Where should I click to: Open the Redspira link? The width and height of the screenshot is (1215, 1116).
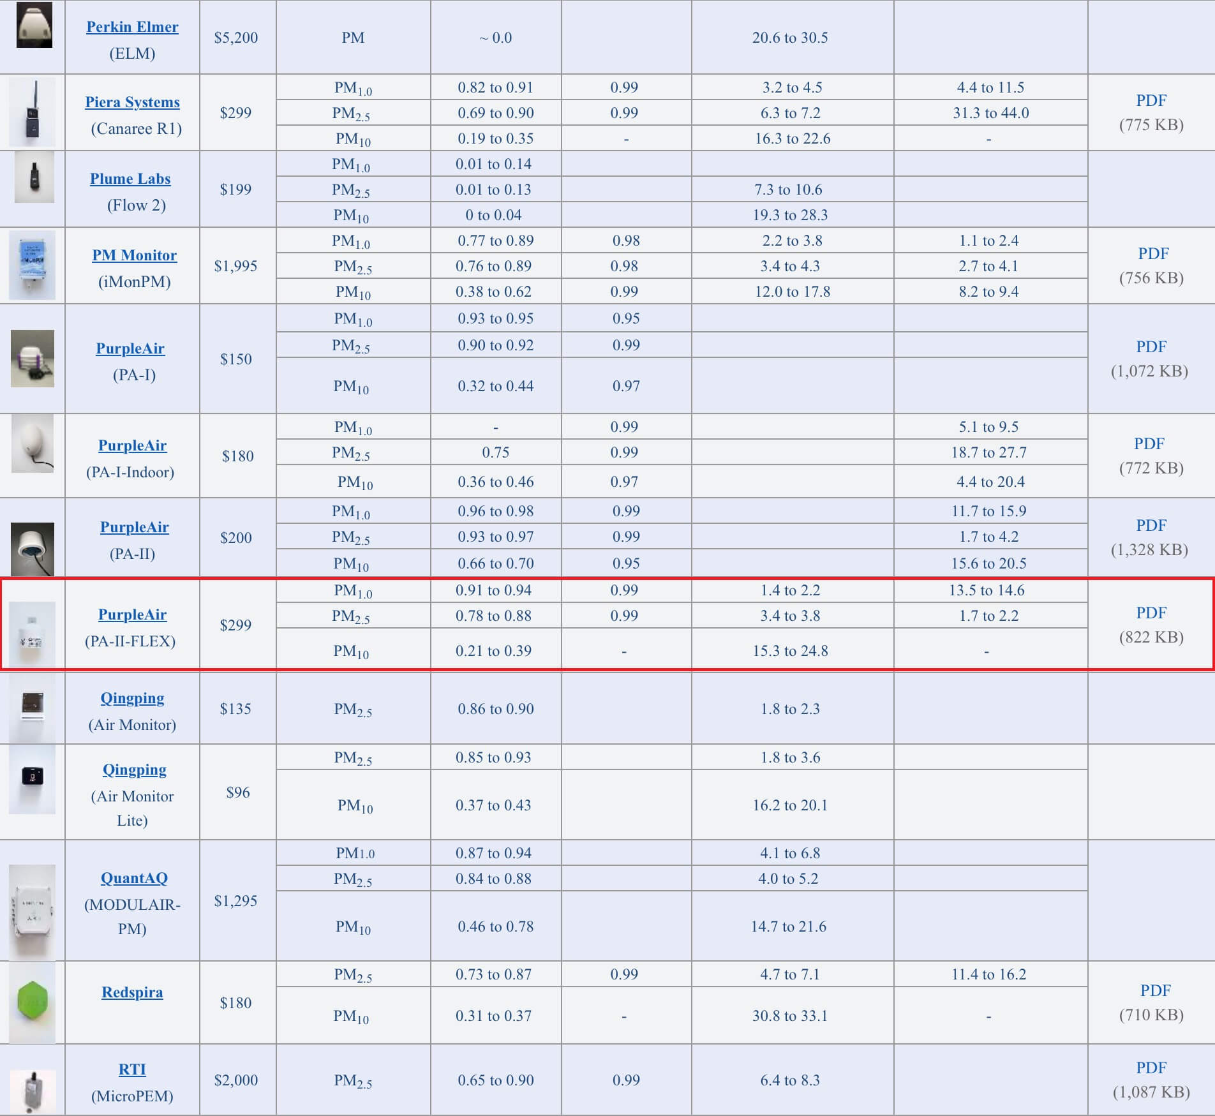[132, 992]
